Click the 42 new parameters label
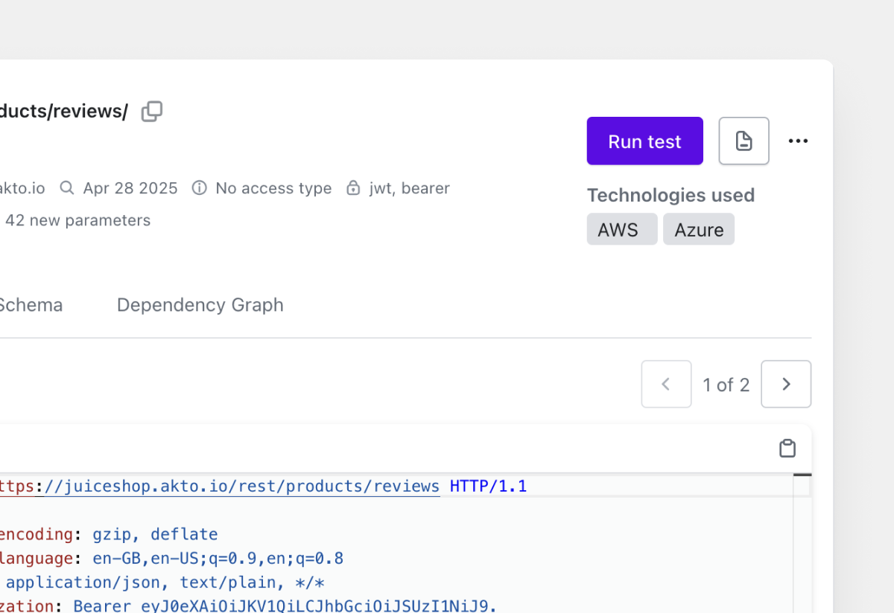Image resolution: width=894 pixels, height=613 pixels. coord(77,220)
